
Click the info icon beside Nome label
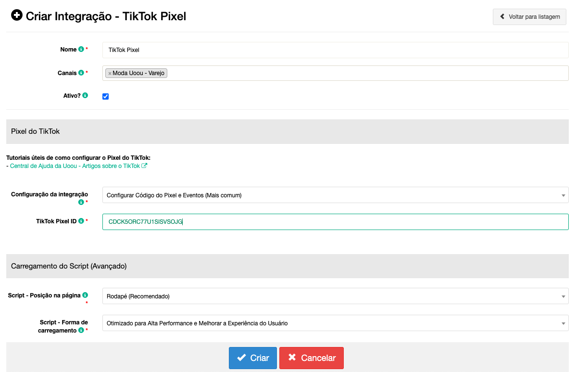click(81, 49)
